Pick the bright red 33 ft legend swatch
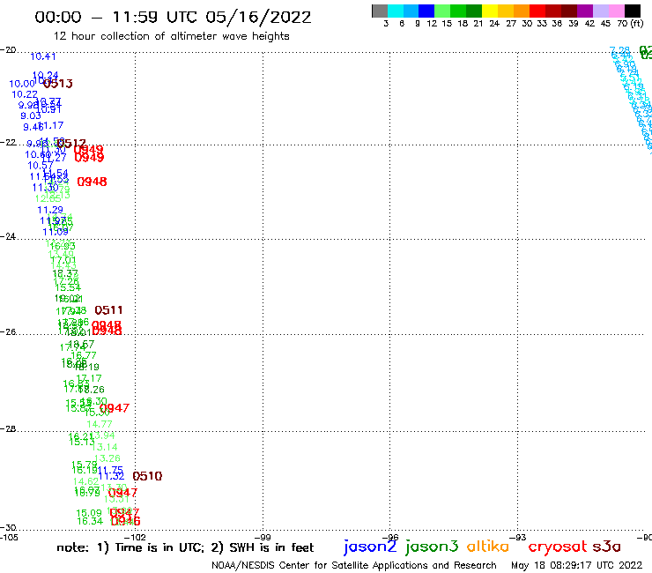 537,11
